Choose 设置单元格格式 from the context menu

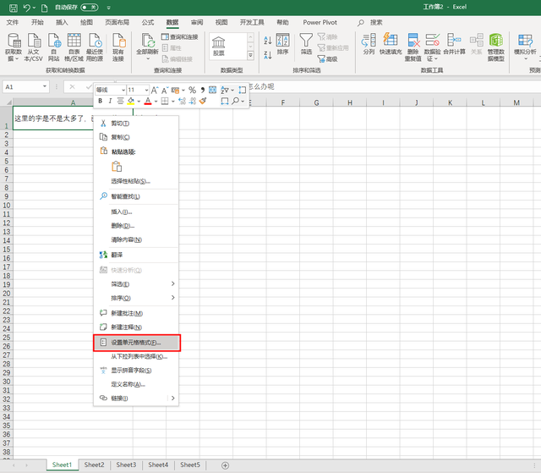pos(136,343)
